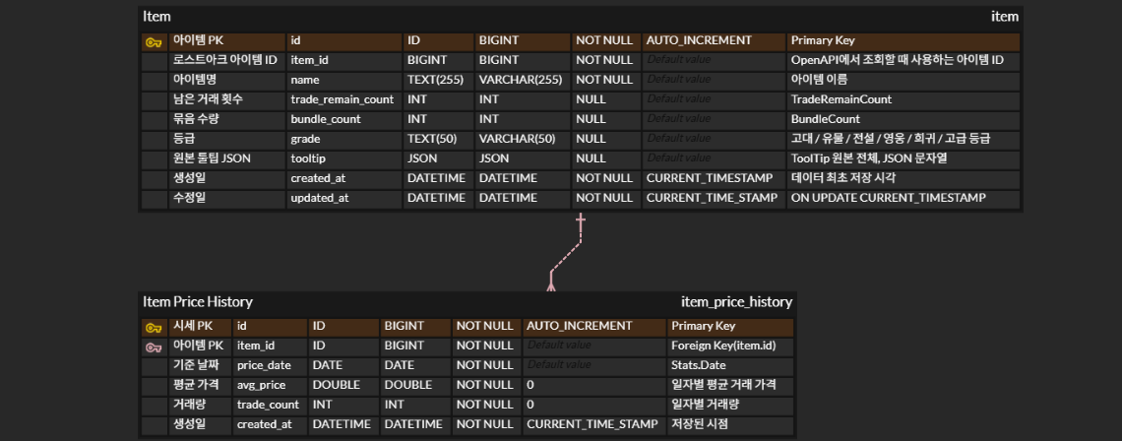
Task: Click the 'Item' logical table name header
Action: (156, 17)
